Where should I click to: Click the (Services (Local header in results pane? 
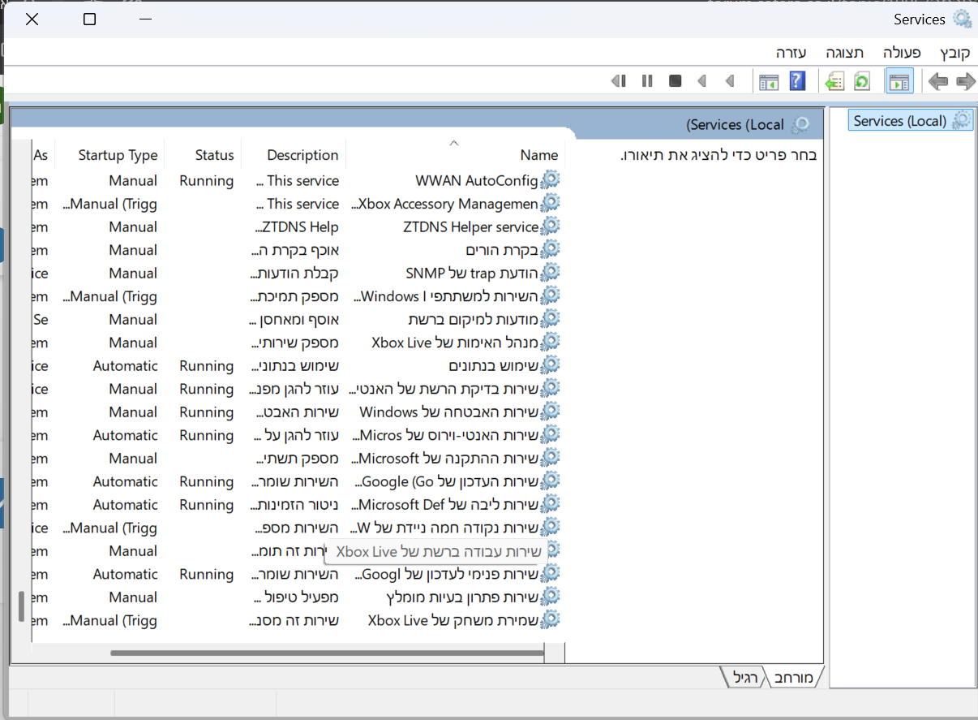pos(736,125)
